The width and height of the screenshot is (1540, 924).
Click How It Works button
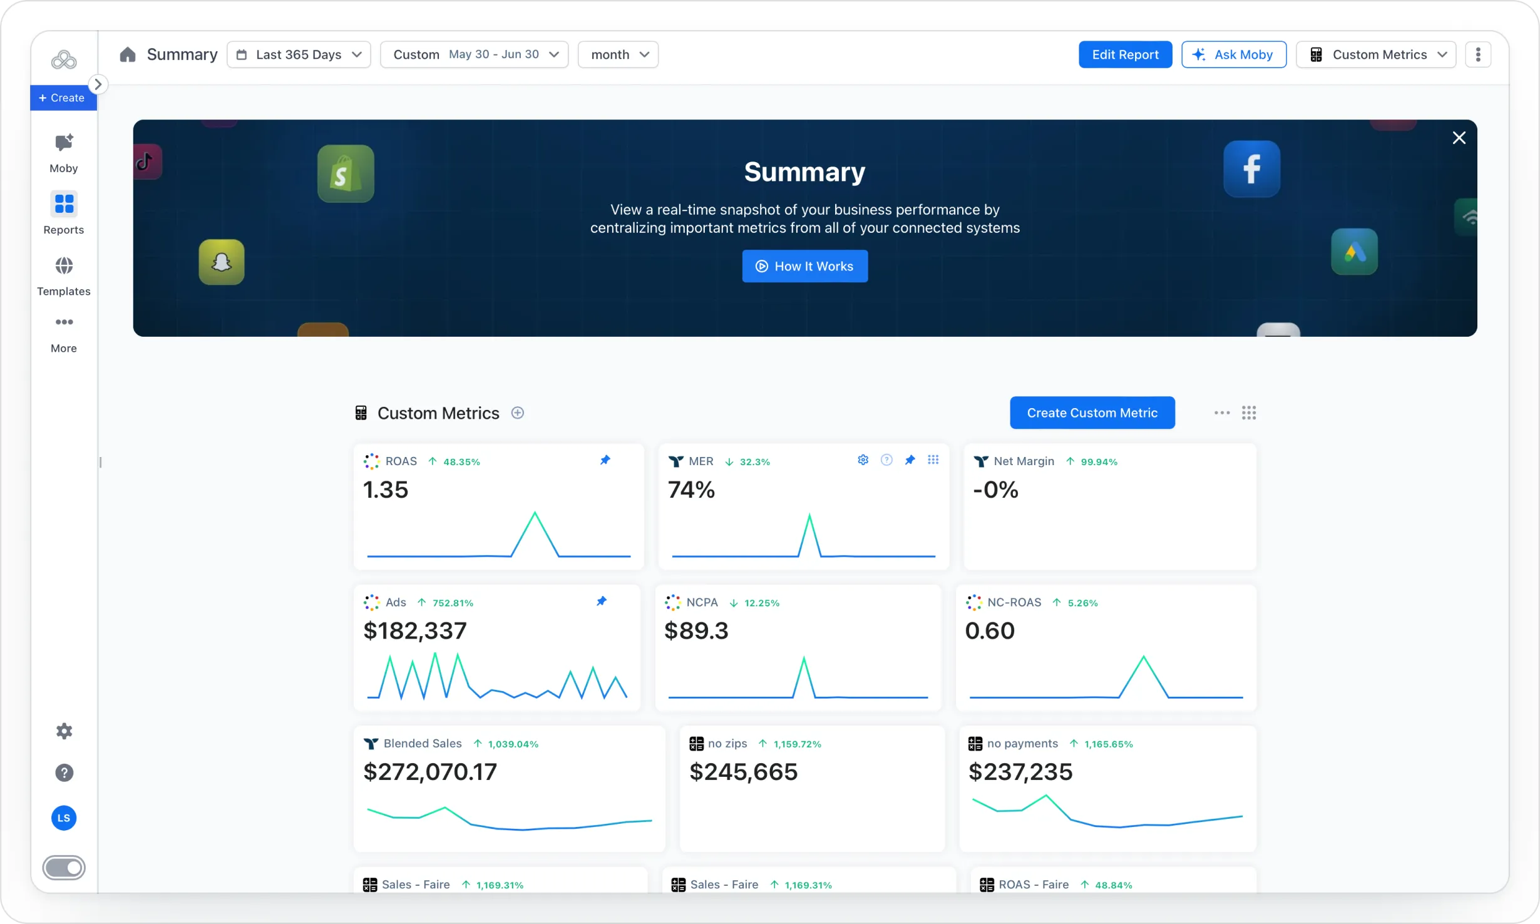click(804, 266)
